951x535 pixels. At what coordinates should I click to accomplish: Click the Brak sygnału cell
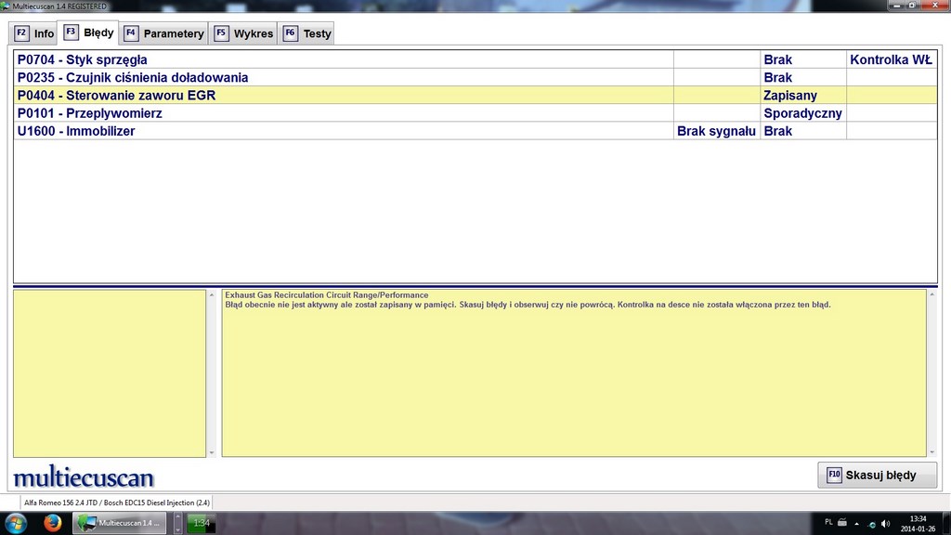[x=716, y=131]
